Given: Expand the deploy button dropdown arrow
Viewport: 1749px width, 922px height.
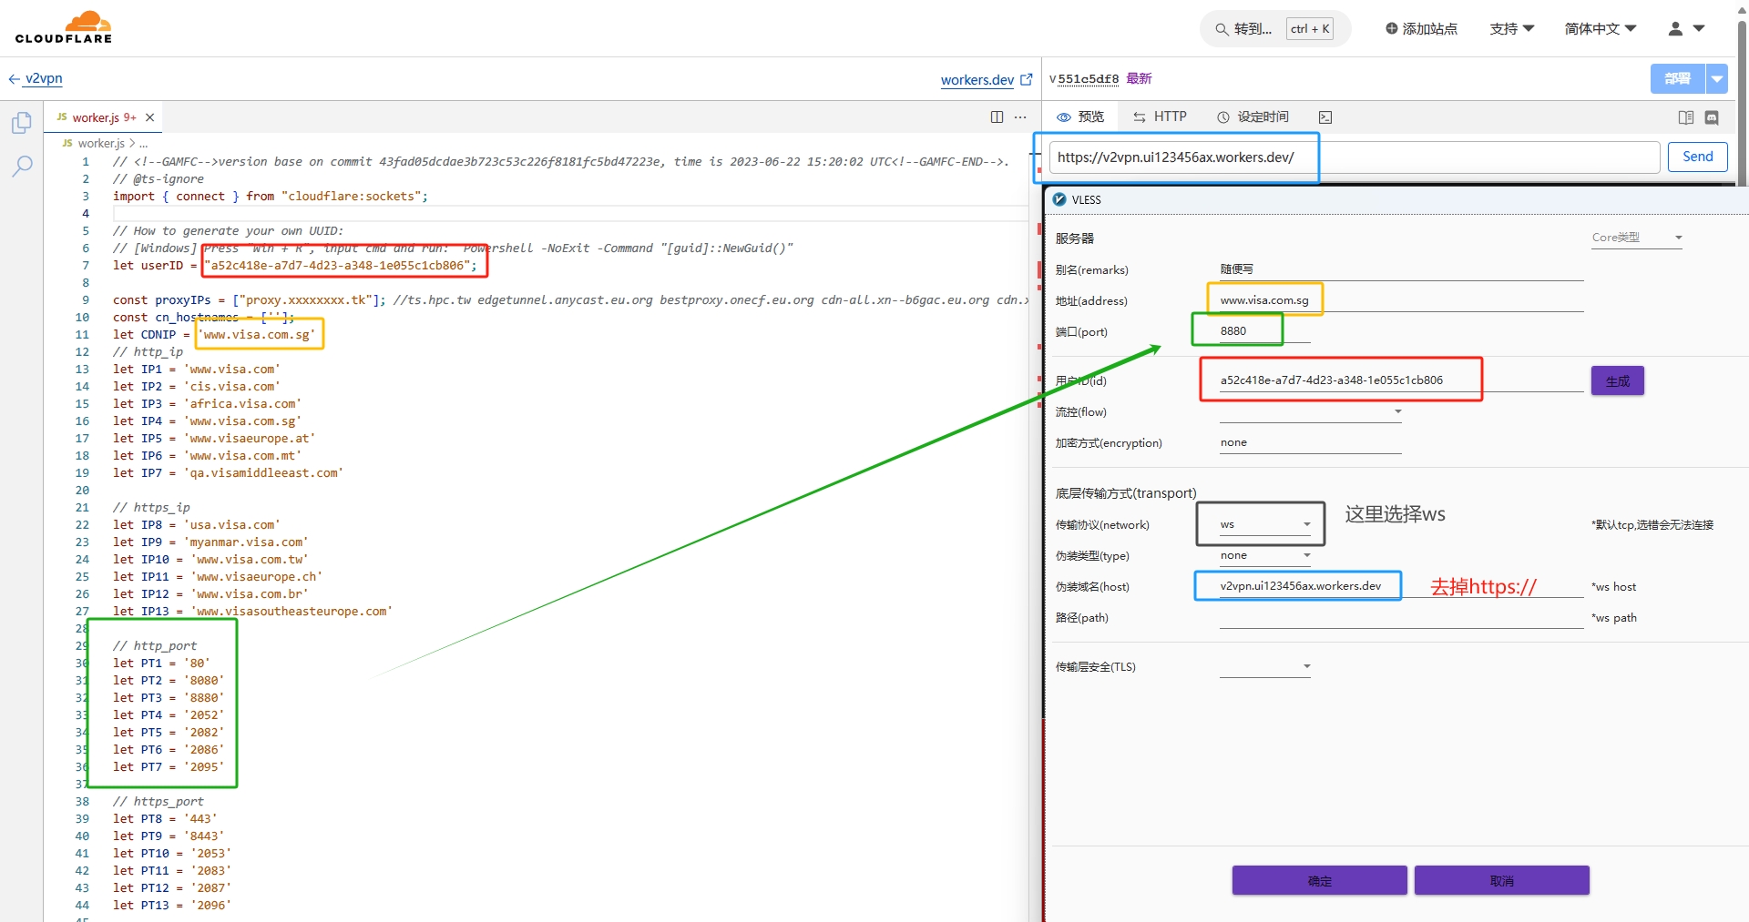Looking at the screenshot, I should 1717,79.
